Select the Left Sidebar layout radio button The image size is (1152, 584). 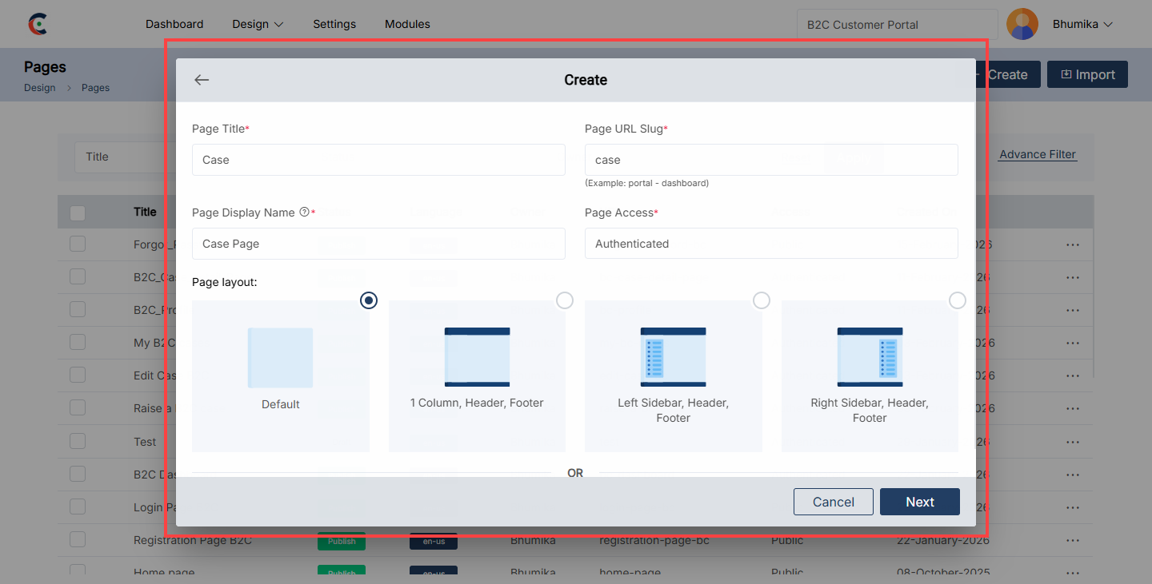tap(762, 300)
